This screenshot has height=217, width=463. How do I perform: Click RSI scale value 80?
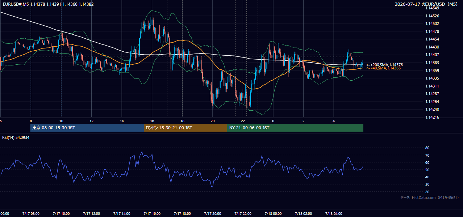427,148
